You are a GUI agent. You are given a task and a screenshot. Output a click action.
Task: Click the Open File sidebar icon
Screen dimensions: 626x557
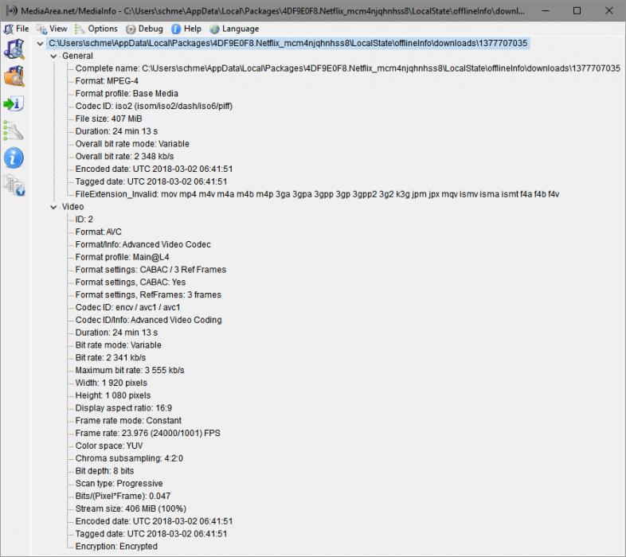[14, 49]
